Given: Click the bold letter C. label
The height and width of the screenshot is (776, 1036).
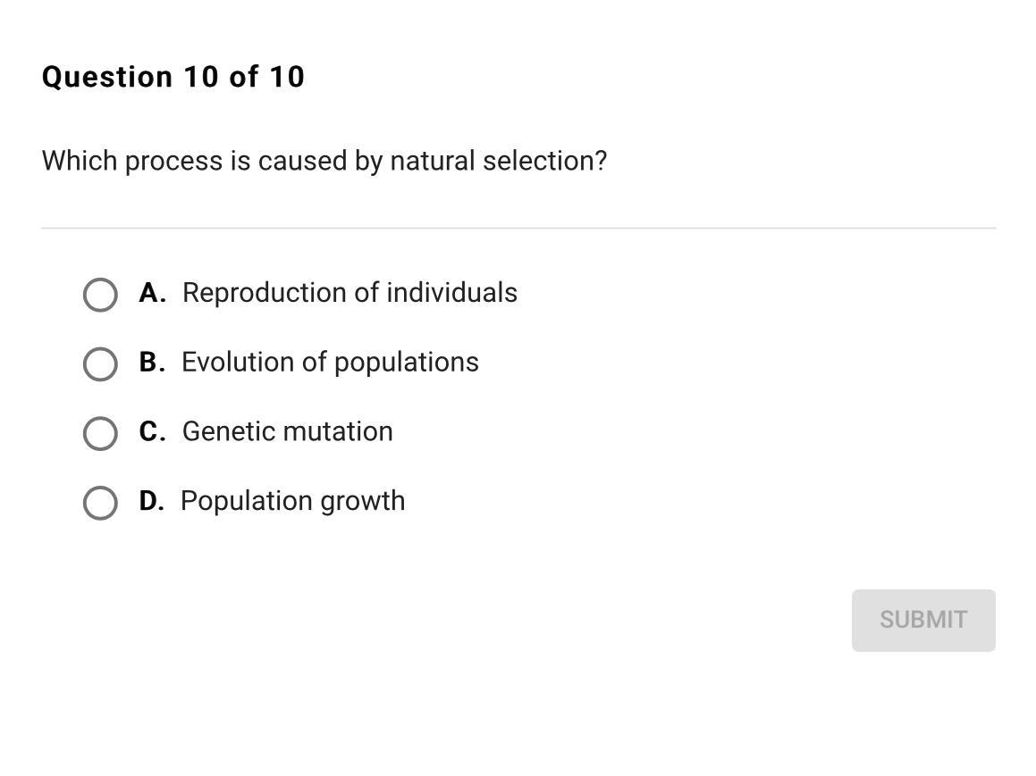Looking at the screenshot, I should point(152,431).
